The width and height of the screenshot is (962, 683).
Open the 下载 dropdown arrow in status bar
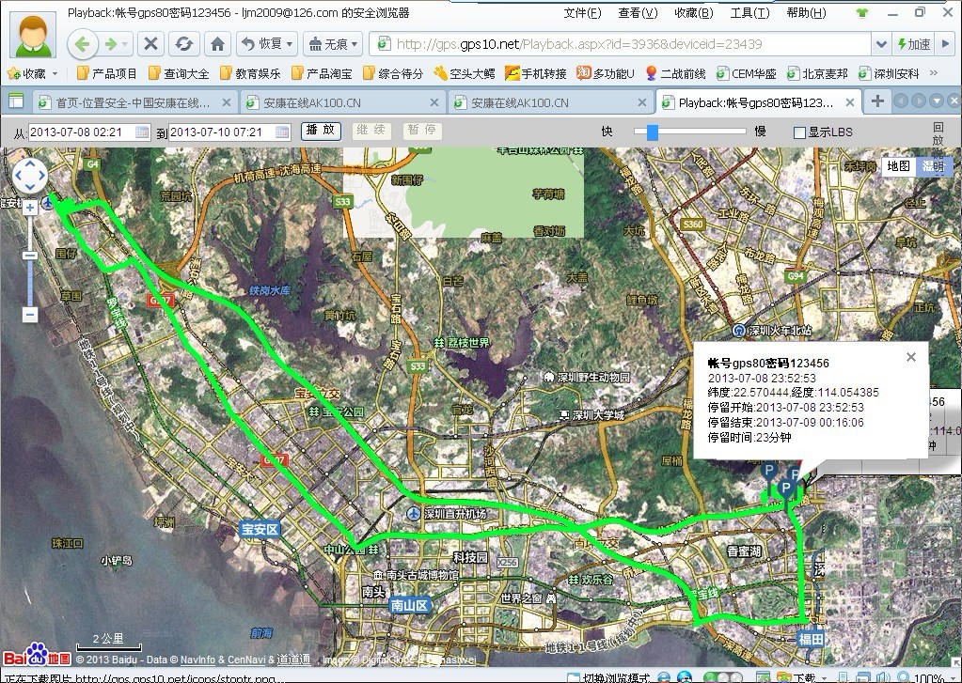(822, 678)
